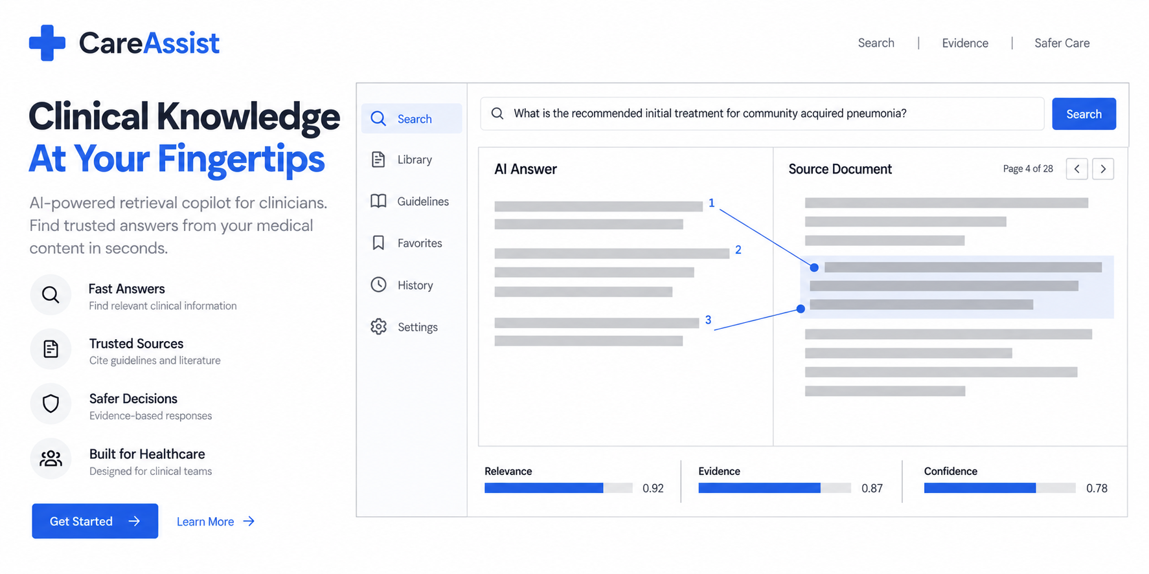The image size is (1149, 574).
Task: Click the Get Started button
Action: click(95, 521)
